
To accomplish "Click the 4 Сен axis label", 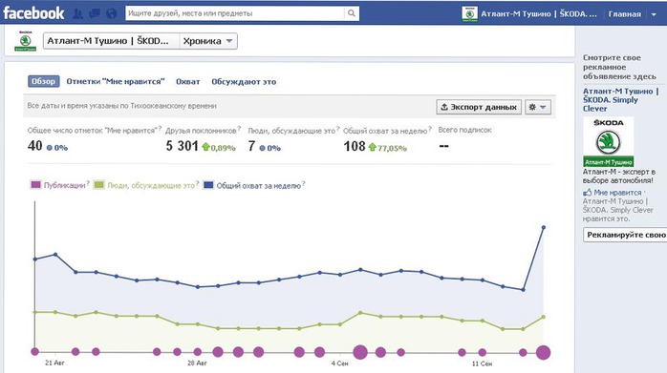I will pos(340,363).
